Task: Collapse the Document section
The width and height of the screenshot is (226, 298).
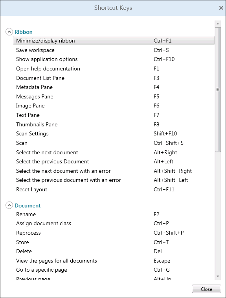Action: click(x=9, y=205)
